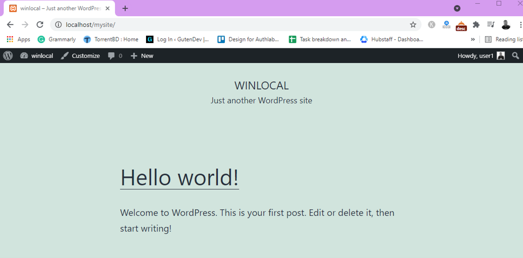Click the Extensions puzzle piece icon

(x=476, y=25)
